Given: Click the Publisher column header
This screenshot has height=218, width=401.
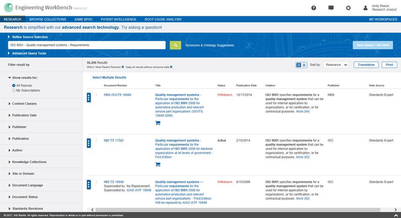Looking at the screenshot, I should [x=333, y=85].
